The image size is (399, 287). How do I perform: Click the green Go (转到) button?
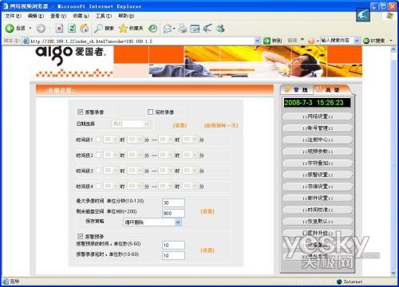[x=272, y=41]
